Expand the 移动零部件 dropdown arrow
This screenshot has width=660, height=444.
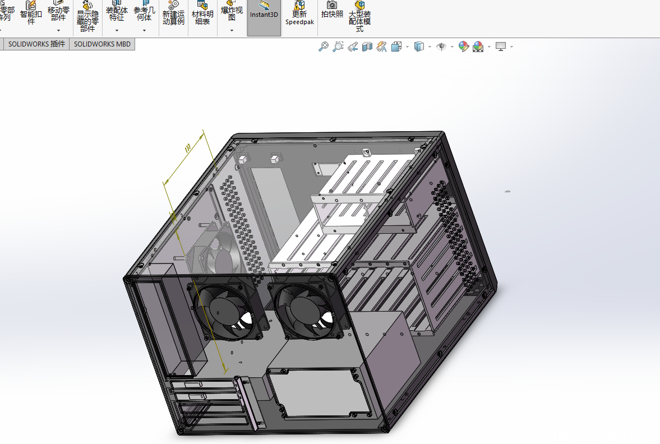pos(58,30)
